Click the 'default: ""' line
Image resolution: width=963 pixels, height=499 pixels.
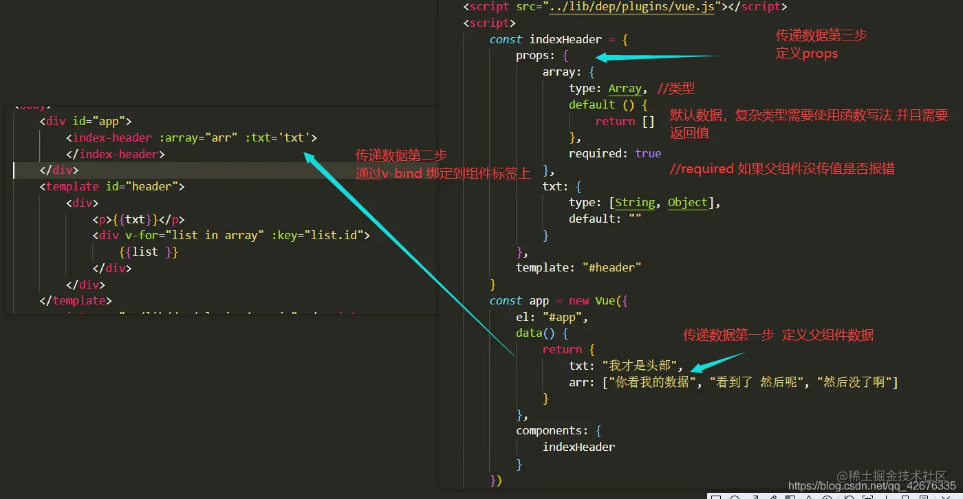(605, 219)
